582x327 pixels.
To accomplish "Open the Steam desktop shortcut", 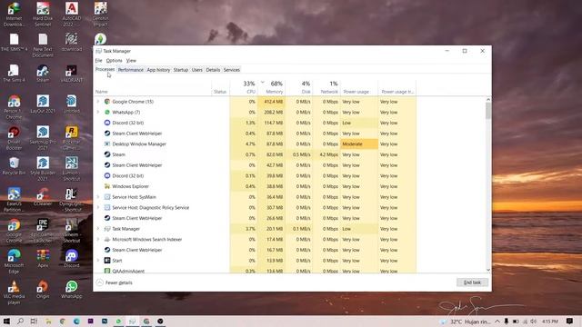I will (x=43, y=74).
